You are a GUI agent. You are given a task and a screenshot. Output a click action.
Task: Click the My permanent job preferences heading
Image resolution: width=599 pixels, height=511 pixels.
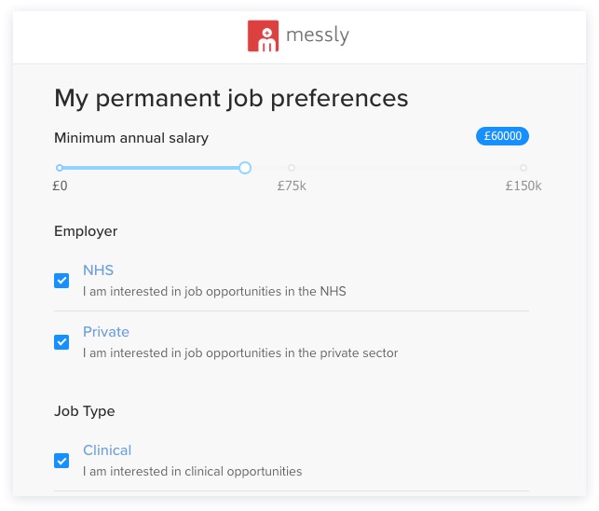pos(231,98)
